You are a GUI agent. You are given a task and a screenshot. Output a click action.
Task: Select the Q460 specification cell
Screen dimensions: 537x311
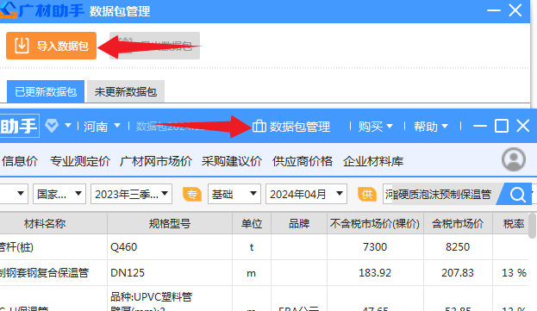pos(170,246)
